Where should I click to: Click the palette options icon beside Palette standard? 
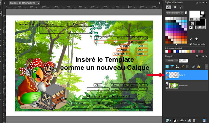(186, 13)
